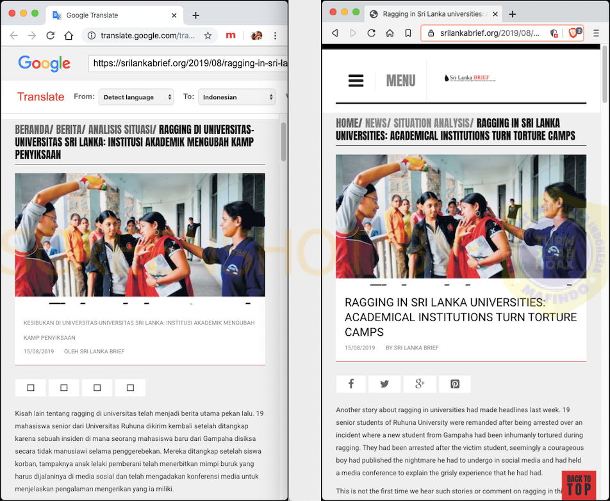Click the SITUATION ANALYSIS breadcrumb link
The image size is (610, 501).
[x=433, y=123]
